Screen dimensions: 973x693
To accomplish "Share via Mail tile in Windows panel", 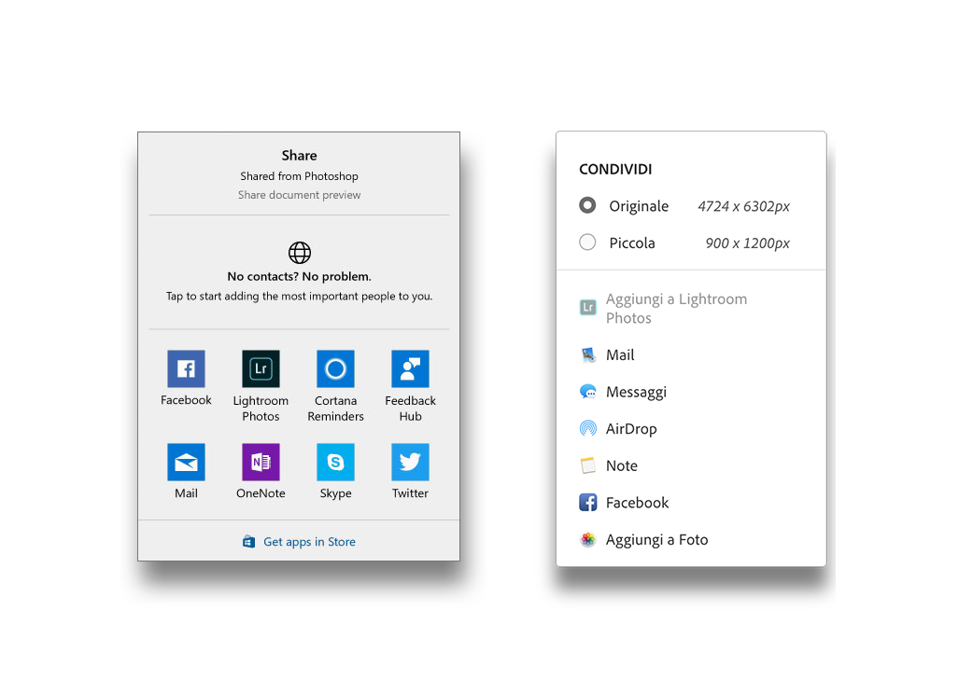I will click(x=186, y=462).
